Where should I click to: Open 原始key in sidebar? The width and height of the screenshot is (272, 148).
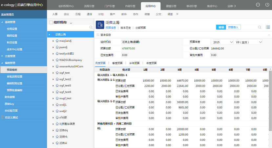[x=10, y=104]
